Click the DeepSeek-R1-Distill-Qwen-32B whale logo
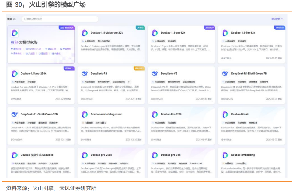Screen dimensions: 292x192 [x=15, y=114]
